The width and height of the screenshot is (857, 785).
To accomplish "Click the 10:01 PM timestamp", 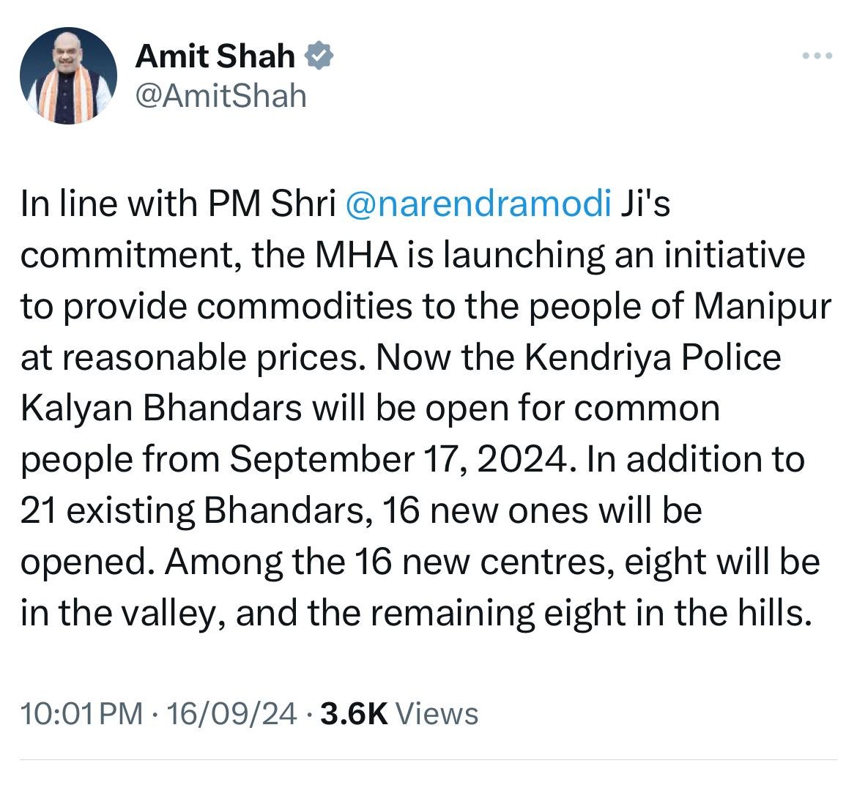I will pos(81,713).
